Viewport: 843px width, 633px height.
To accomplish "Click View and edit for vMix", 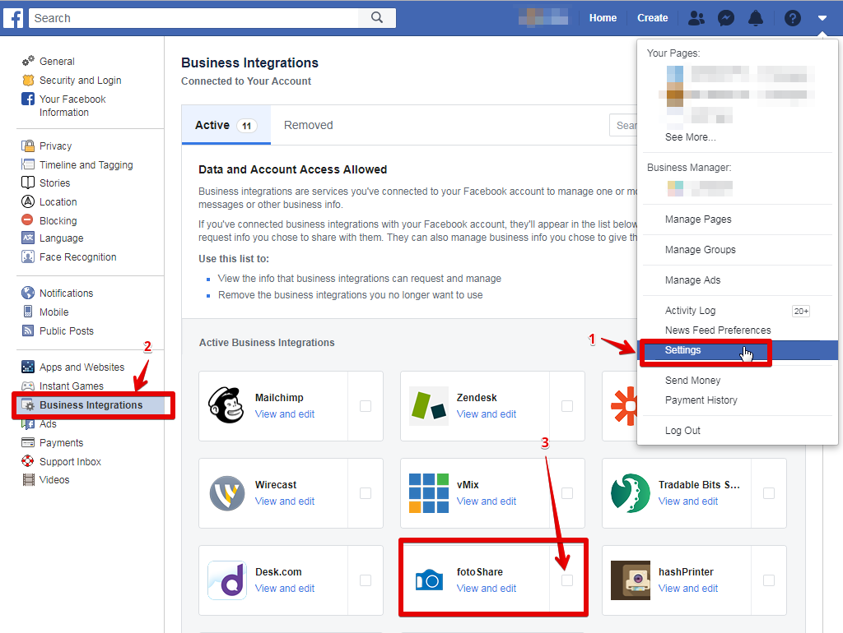I will [x=486, y=501].
